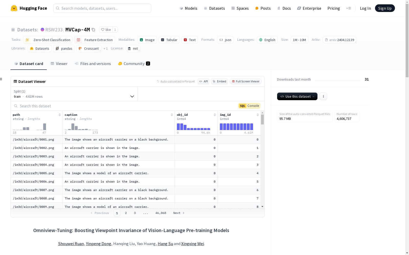This screenshot has height=255, width=409.
Task: Open the API code button
Action: 203,81
